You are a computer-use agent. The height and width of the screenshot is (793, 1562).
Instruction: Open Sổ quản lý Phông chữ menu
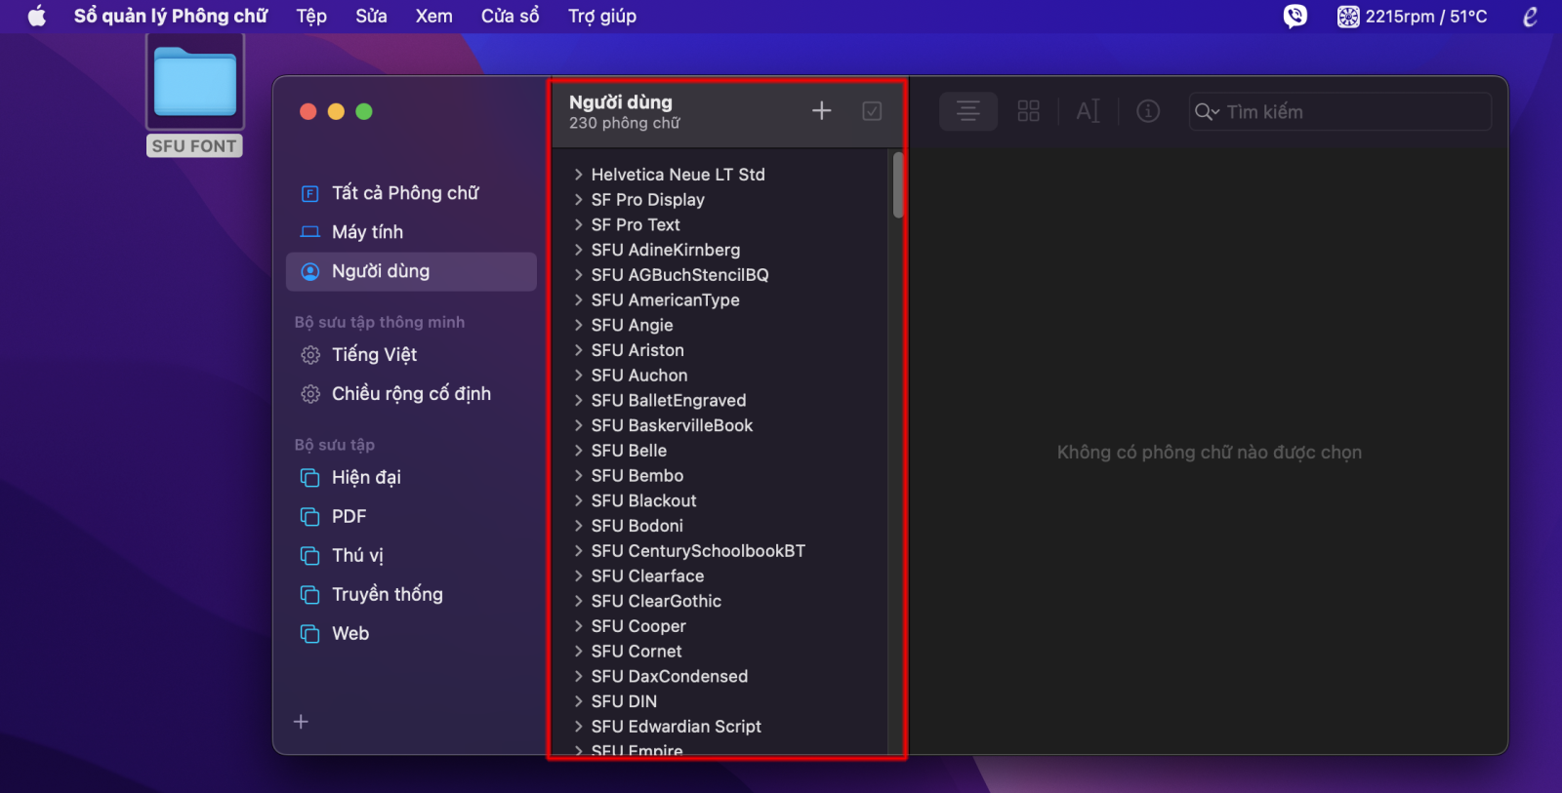(x=171, y=16)
